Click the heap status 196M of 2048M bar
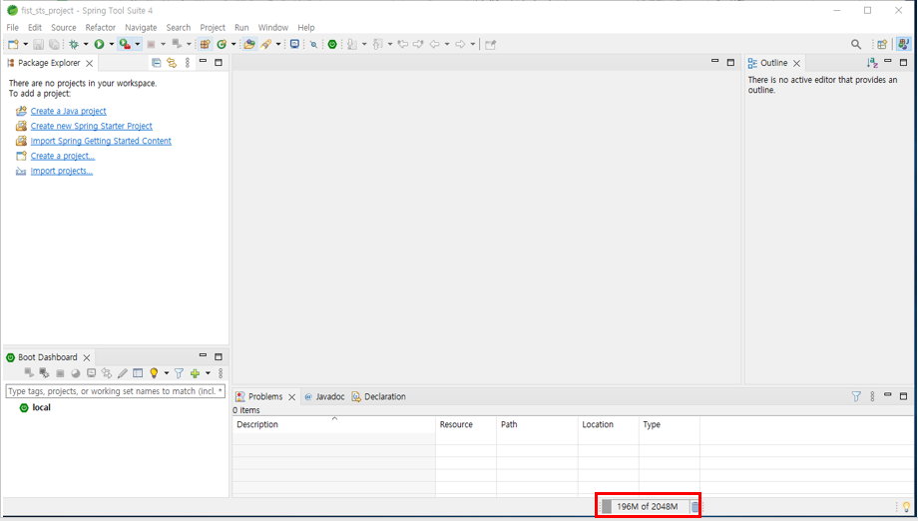 tap(644, 506)
